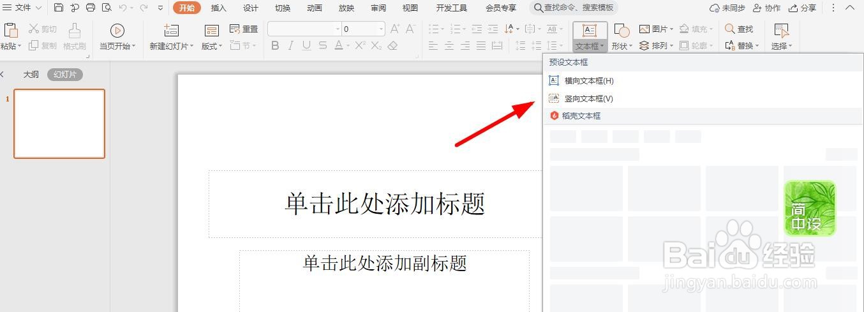Click the Paste (粘贴) clipboard icon
The image size is (864, 312).
pyautogui.click(x=10, y=30)
